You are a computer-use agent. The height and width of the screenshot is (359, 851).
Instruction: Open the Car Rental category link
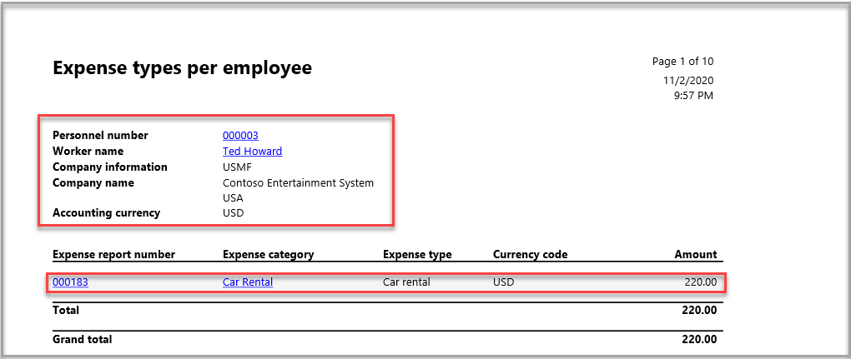click(248, 282)
